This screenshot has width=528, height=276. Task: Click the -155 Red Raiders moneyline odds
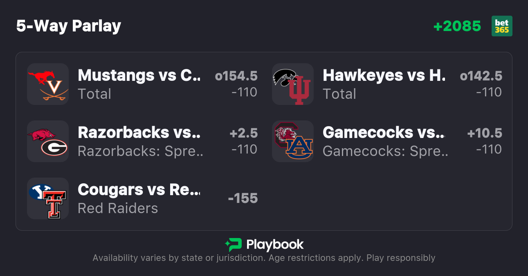(243, 198)
